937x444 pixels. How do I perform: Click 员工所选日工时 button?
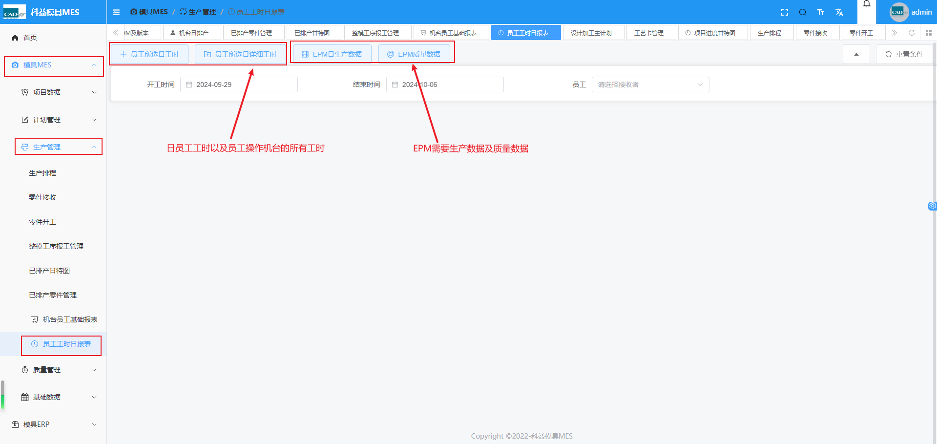[149, 54]
